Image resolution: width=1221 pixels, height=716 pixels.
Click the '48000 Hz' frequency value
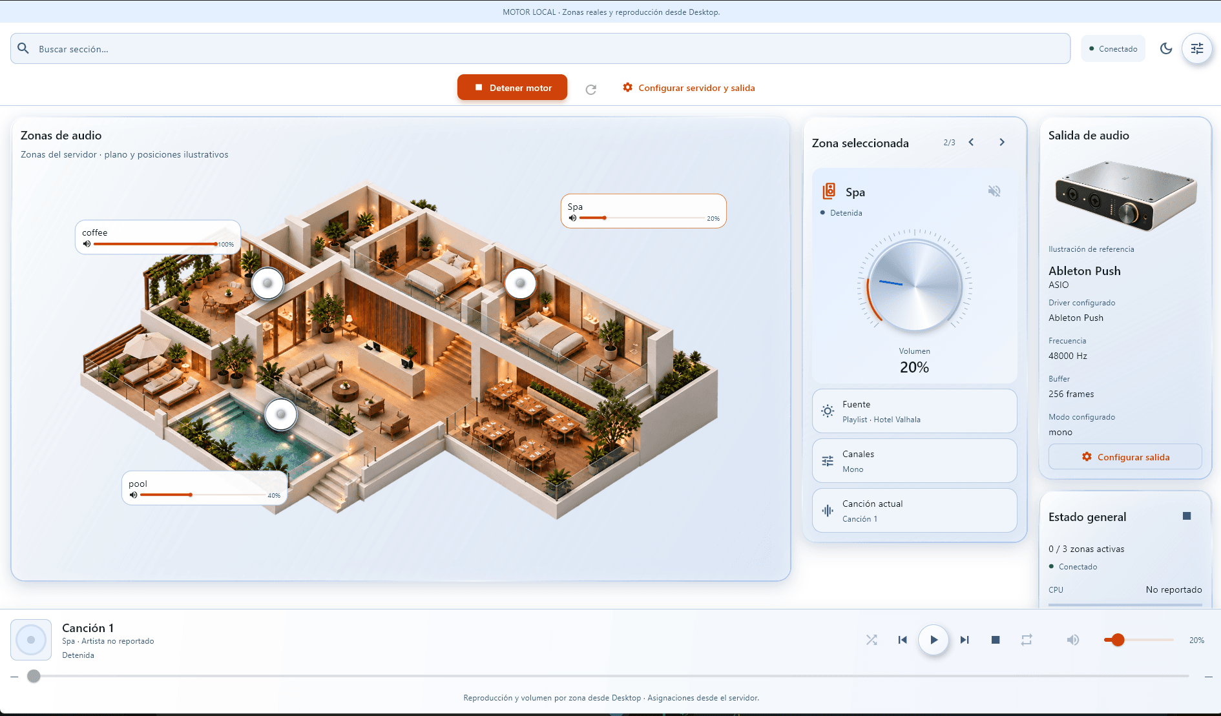pos(1068,356)
